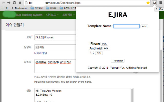Viewport: 164px width, 102px height.
Task: Expand the 대시보드 menu
Action: coord(52,15)
